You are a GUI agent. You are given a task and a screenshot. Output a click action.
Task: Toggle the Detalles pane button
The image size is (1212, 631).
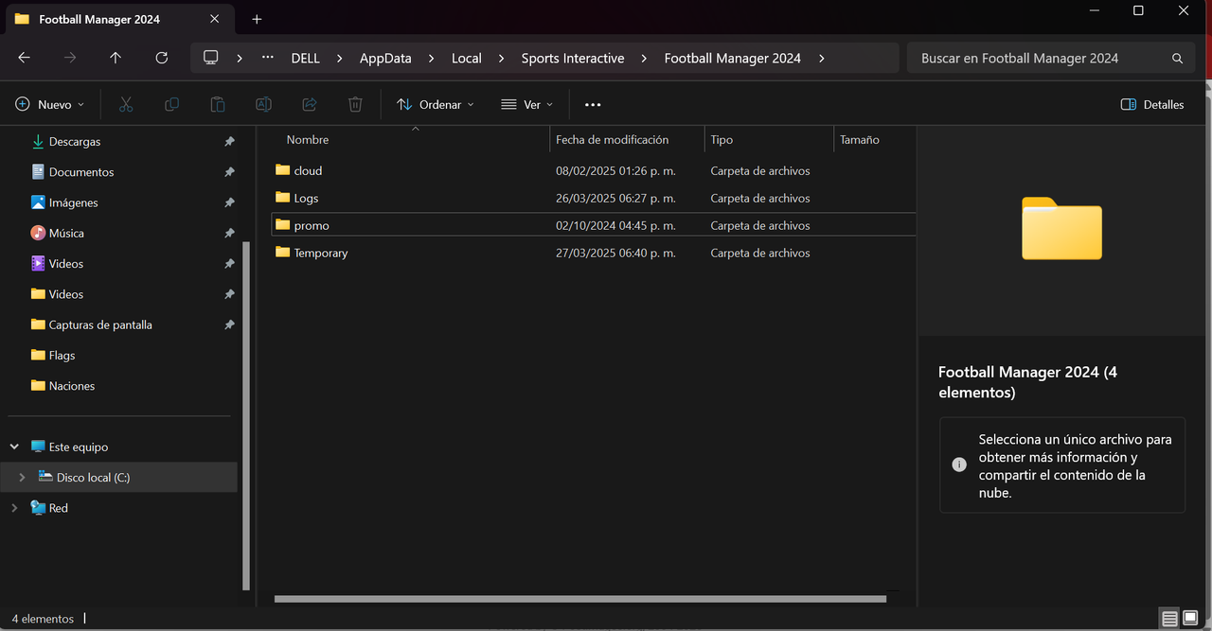click(x=1152, y=105)
